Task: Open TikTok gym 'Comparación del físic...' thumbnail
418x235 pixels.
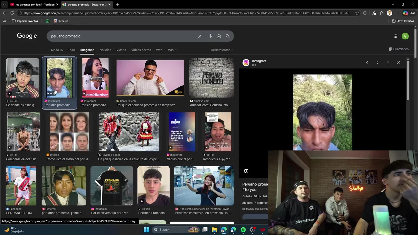Action: point(23,132)
